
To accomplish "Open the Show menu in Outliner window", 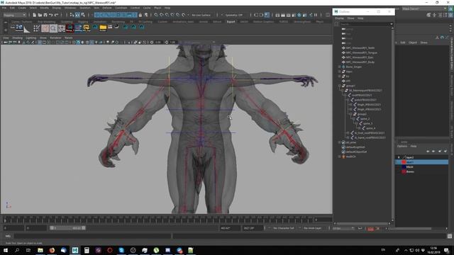I will click(350, 18).
